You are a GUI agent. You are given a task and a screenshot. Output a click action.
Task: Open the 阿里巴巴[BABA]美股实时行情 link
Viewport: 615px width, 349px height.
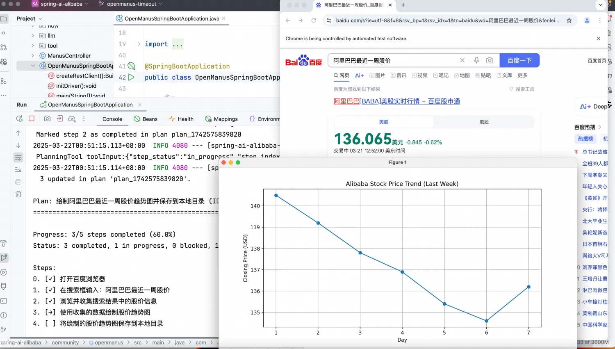coord(396,101)
